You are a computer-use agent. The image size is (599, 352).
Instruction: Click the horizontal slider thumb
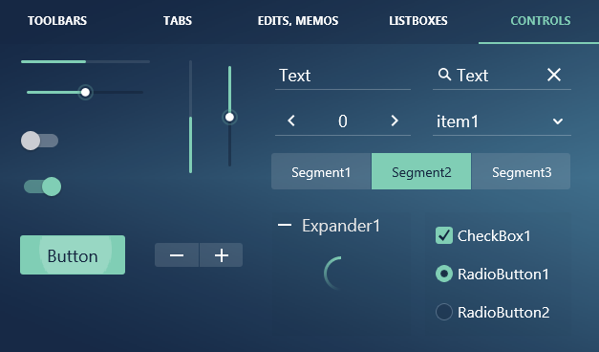point(85,92)
